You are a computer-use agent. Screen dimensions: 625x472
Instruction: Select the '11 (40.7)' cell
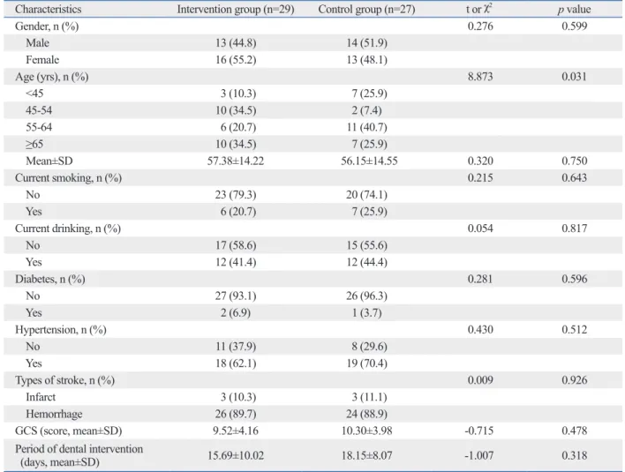[x=366, y=127]
